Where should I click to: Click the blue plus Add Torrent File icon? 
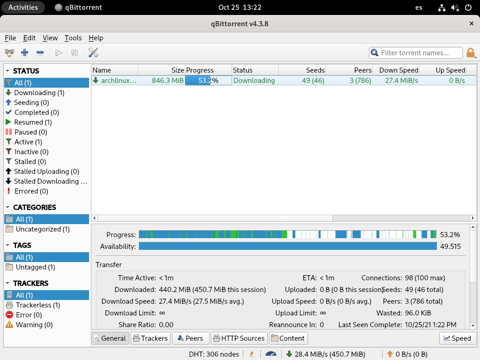(x=25, y=52)
